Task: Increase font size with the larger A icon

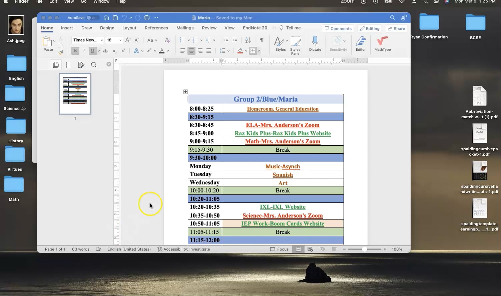Action: (128, 40)
